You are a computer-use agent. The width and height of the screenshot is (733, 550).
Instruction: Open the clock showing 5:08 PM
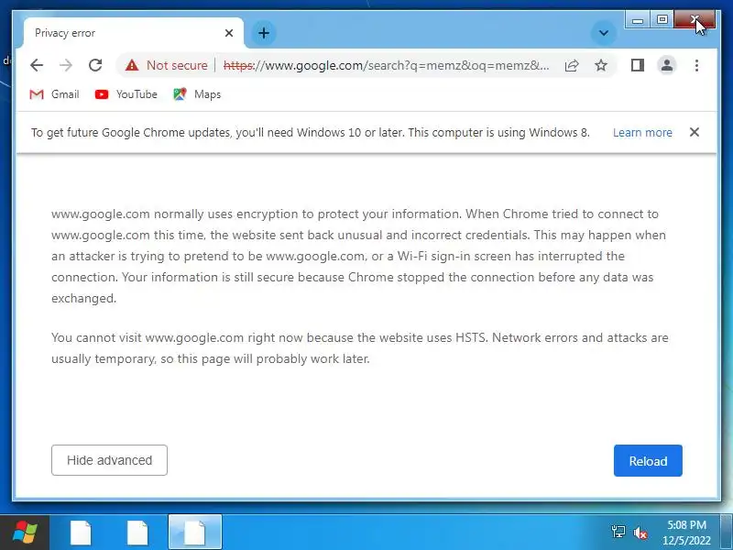(x=686, y=533)
